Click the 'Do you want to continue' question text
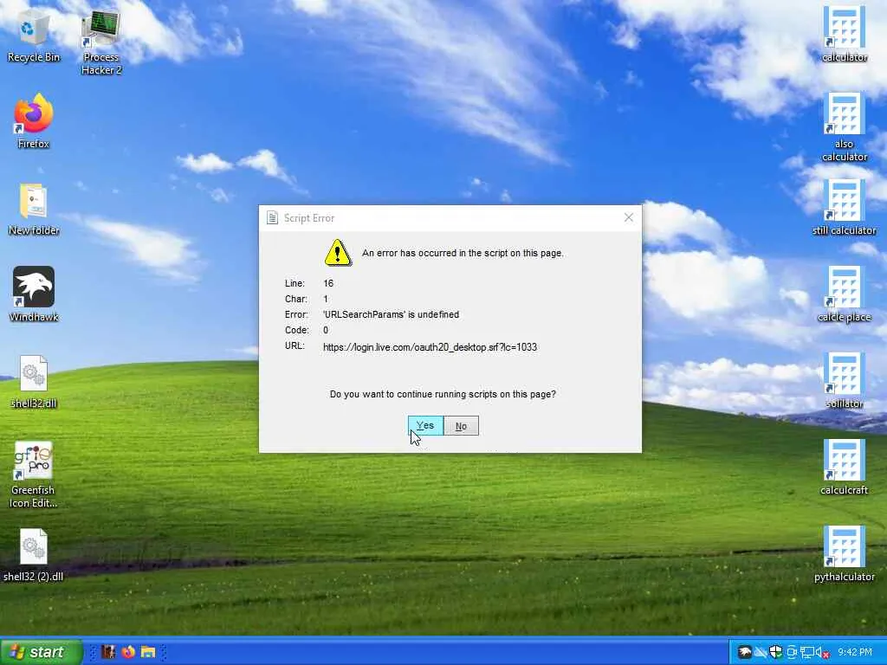This screenshot has height=665, width=887. point(443,394)
